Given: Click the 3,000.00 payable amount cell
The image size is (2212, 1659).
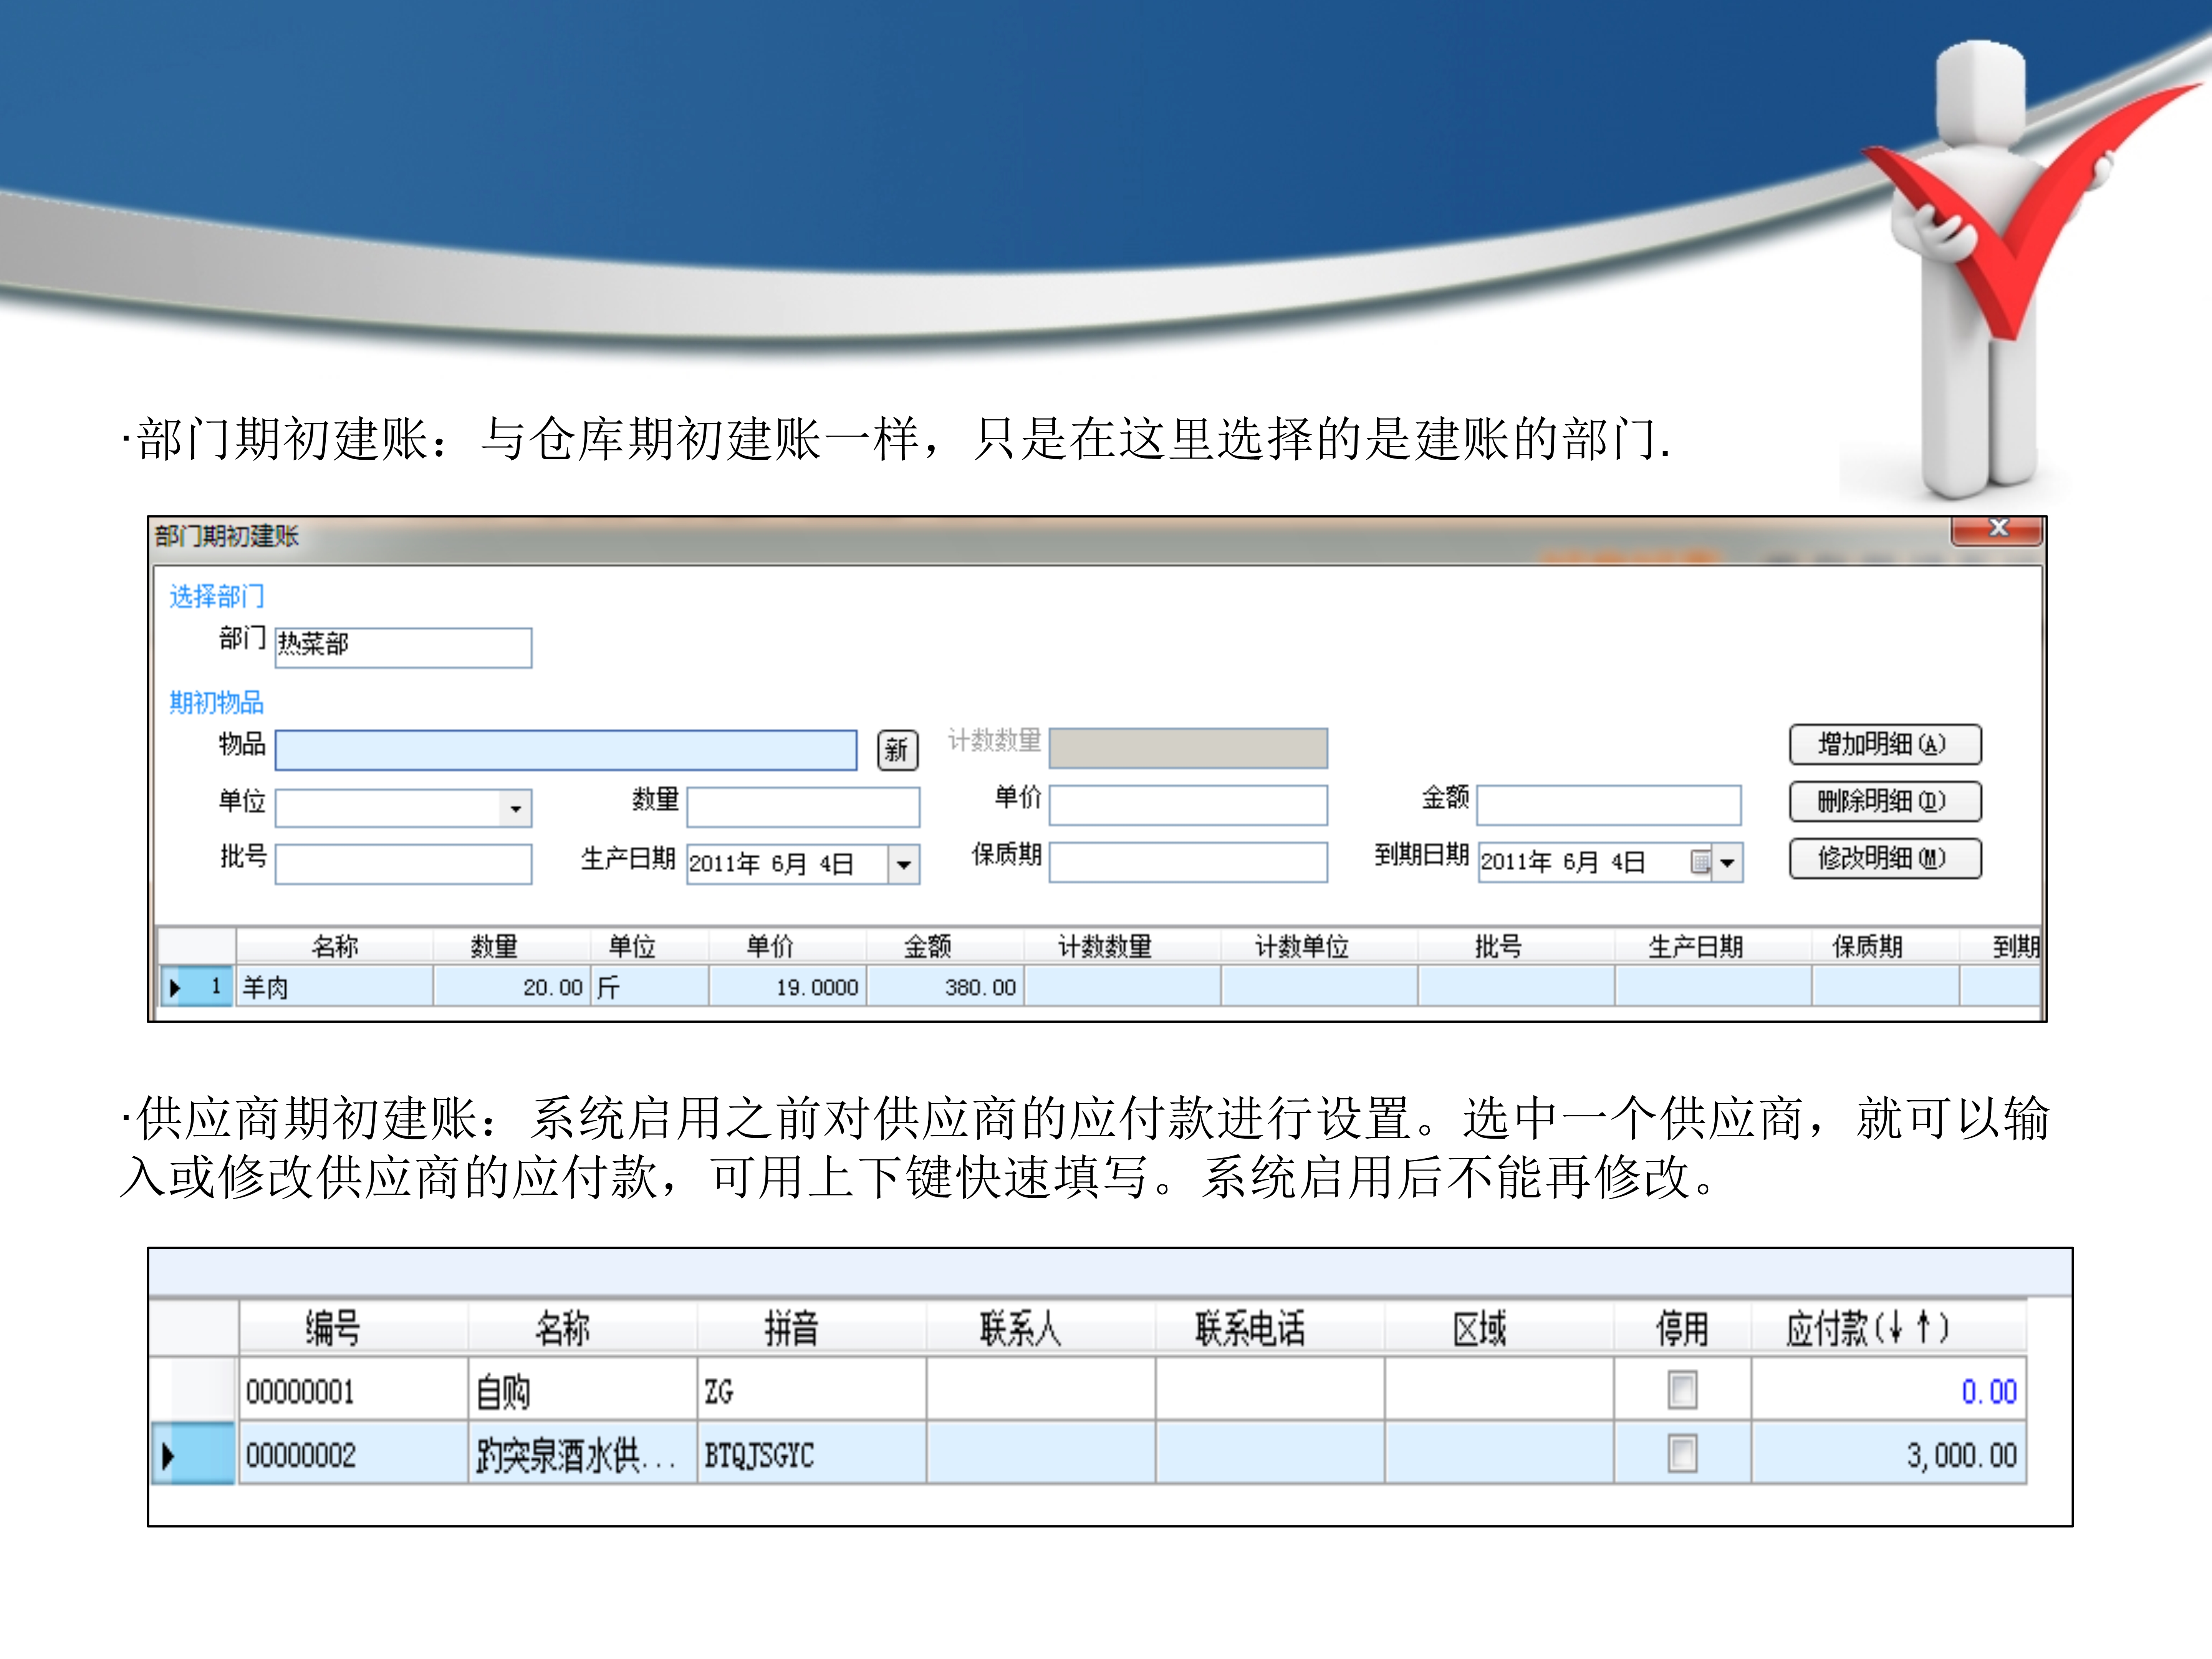Looking at the screenshot, I should pyautogui.click(x=1889, y=1454).
